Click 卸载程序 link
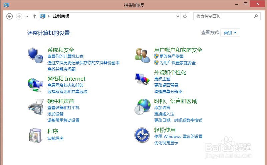 pyautogui.click(x=55, y=138)
